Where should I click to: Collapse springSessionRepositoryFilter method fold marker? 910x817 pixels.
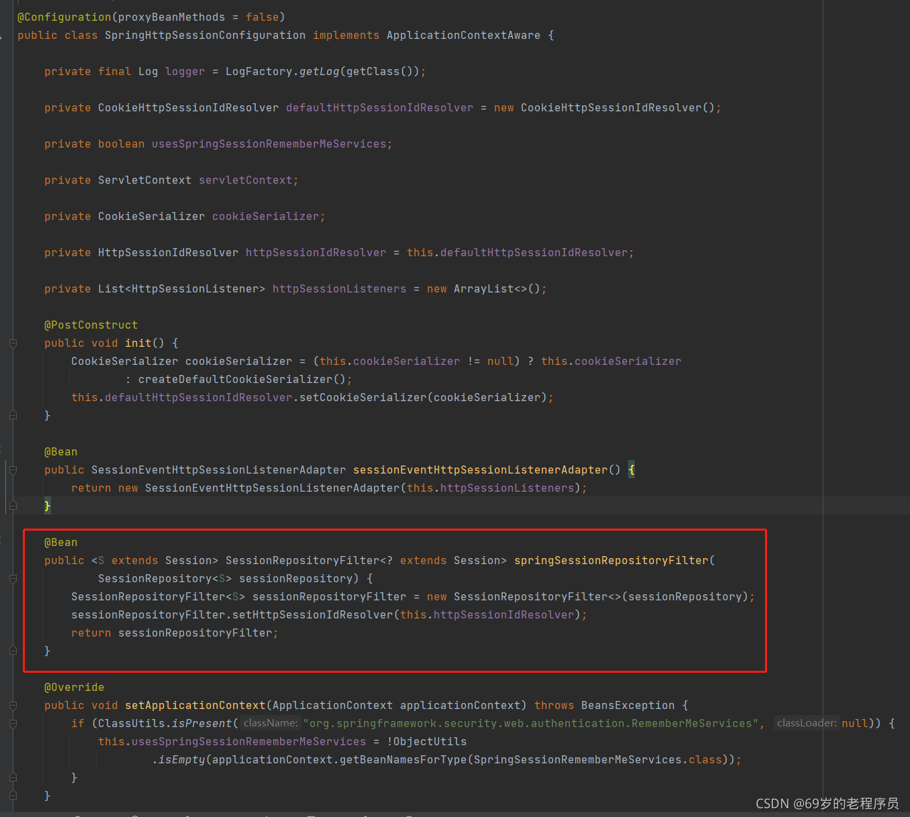[13, 579]
